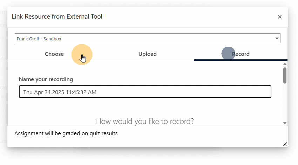Image resolution: width=298 pixels, height=165 pixels.
Task: Click the text area resize grip
Action: coord(285,144)
